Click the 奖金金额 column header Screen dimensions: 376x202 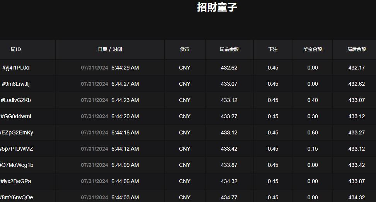313,49
